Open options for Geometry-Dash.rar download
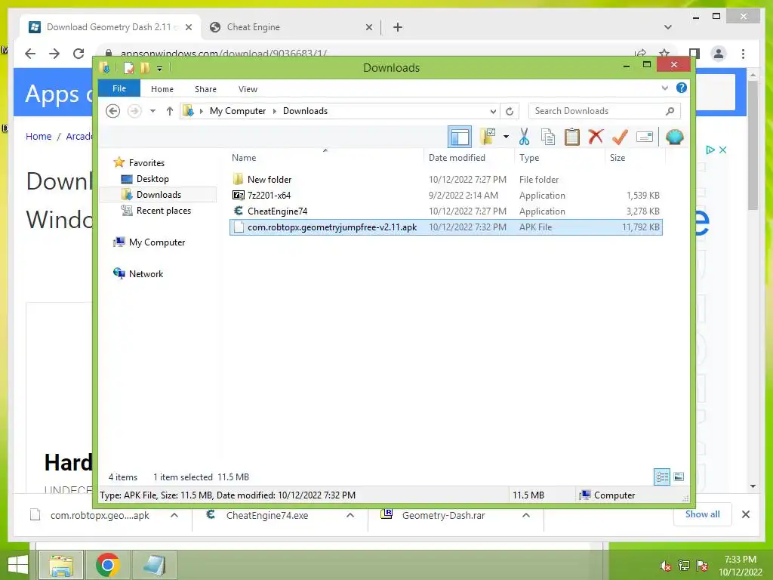 (x=526, y=515)
